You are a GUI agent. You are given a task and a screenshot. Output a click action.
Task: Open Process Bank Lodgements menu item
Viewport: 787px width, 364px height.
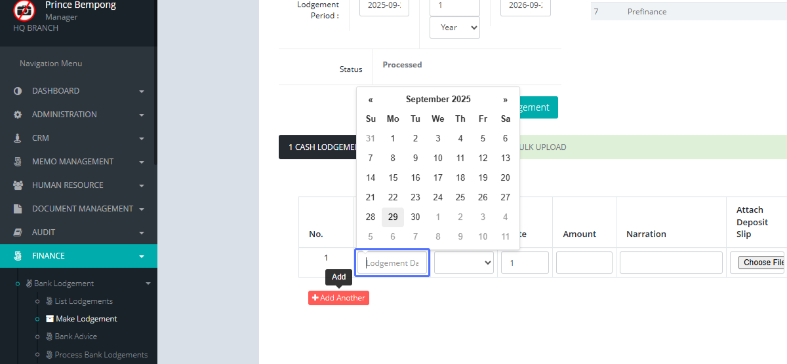point(101,355)
